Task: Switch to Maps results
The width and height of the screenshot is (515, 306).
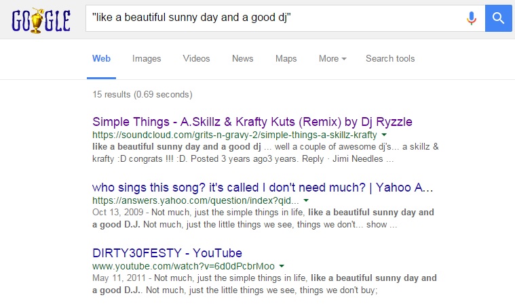Action: tap(286, 59)
